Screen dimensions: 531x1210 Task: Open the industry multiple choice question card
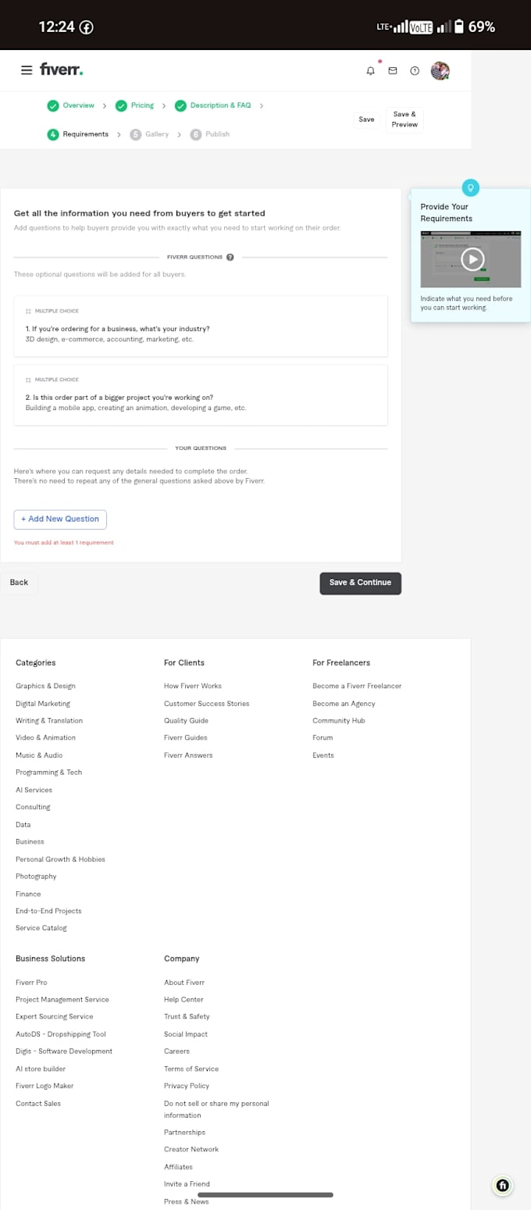[201, 327]
